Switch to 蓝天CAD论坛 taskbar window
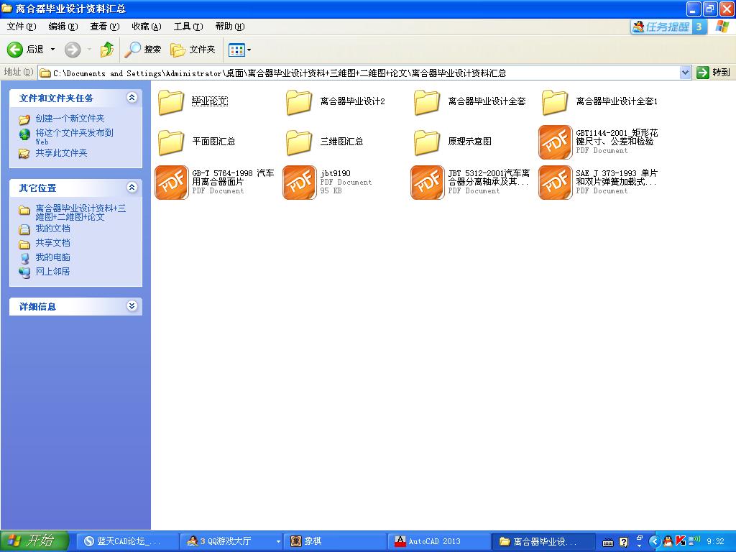 [126, 541]
